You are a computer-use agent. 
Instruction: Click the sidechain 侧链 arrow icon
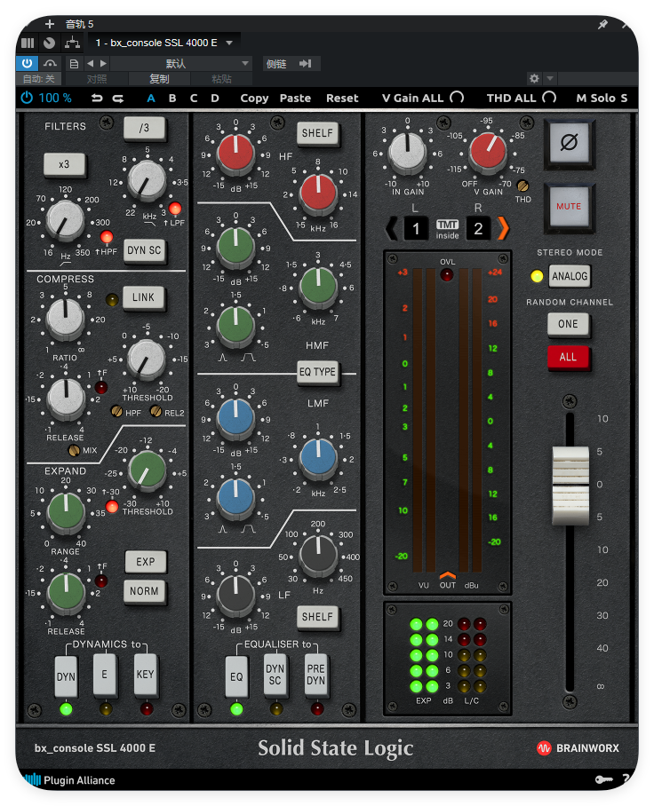tap(305, 63)
